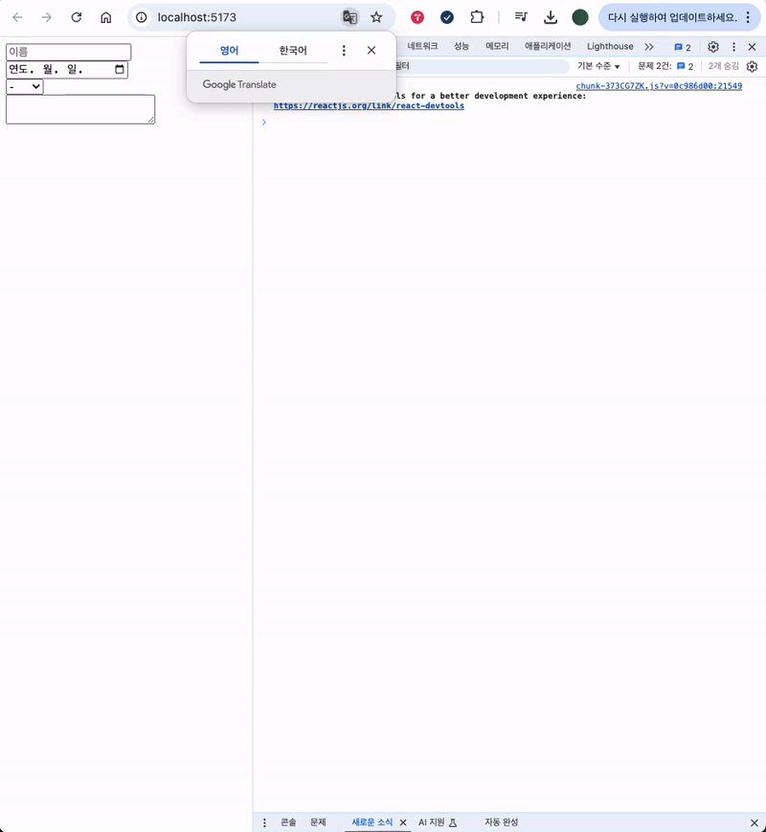766x832 pixels.
Task: Open the red circular extension icon
Action: 417,17
